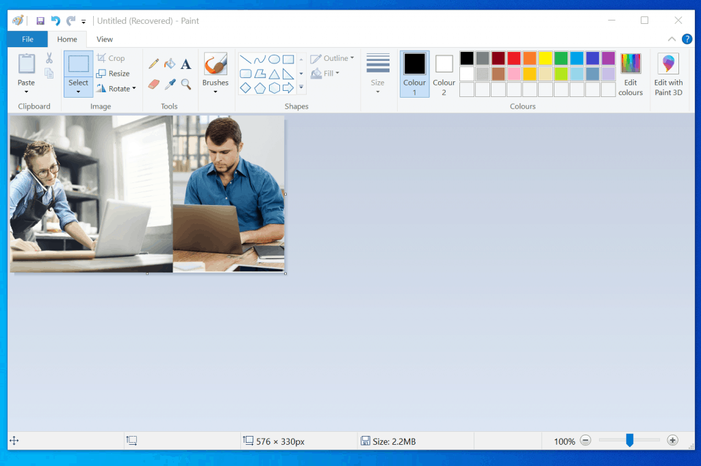
Task: Select the Fill with colour bucket tool
Action: click(x=170, y=64)
